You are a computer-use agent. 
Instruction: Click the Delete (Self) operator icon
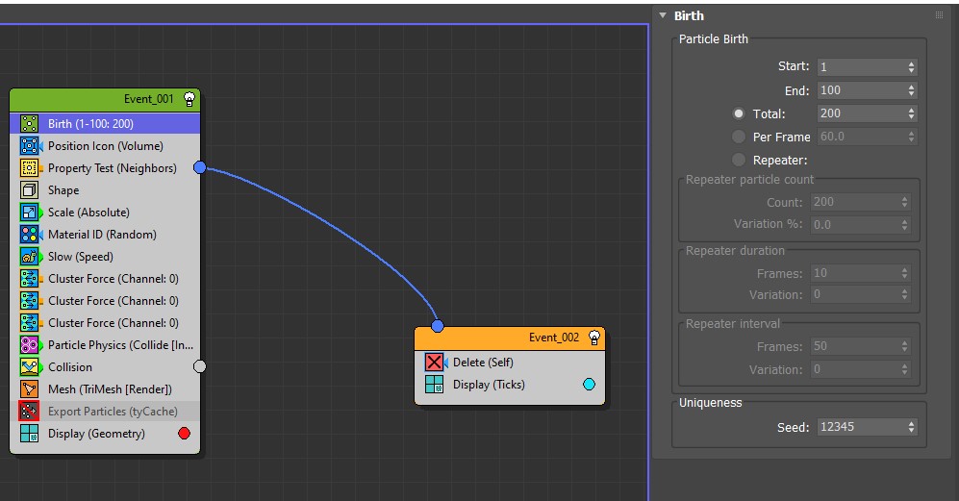[434, 363]
